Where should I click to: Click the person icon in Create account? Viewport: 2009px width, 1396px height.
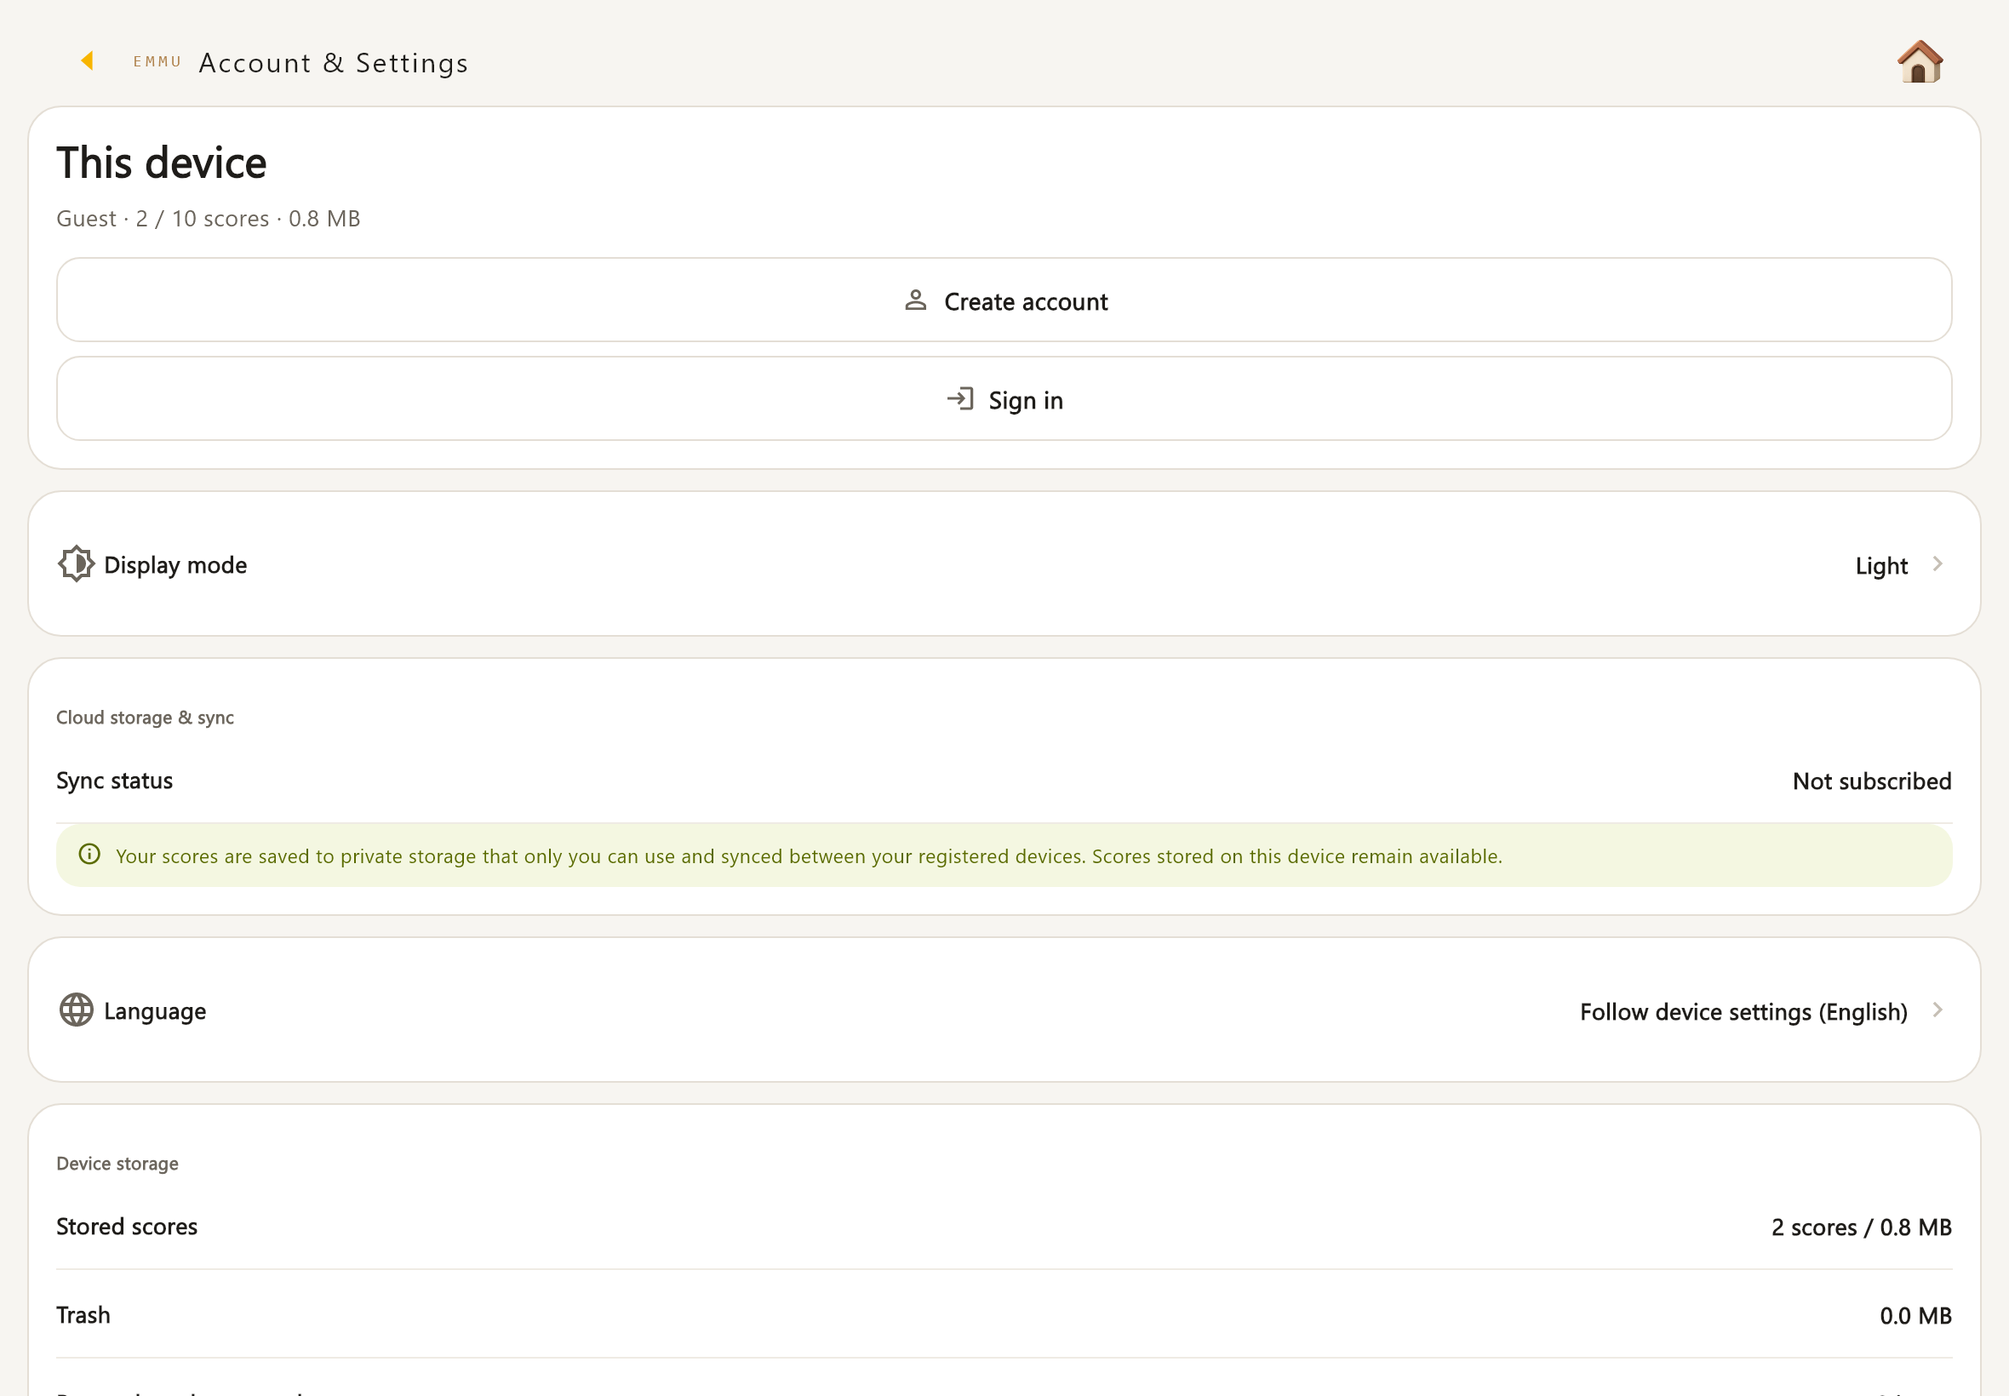pyautogui.click(x=915, y=300)
